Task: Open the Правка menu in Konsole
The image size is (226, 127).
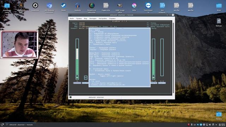Action: (79, 19)
